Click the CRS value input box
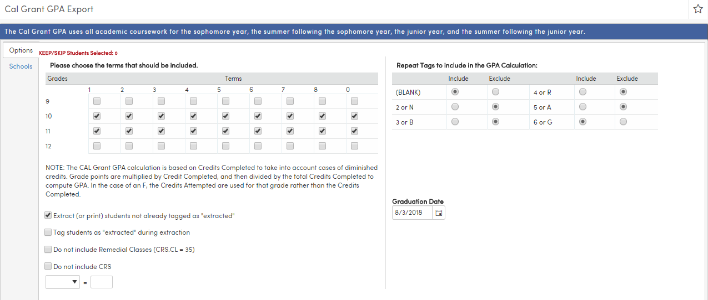Viewport: 708px width, 300px height. [x=102, y=282]
